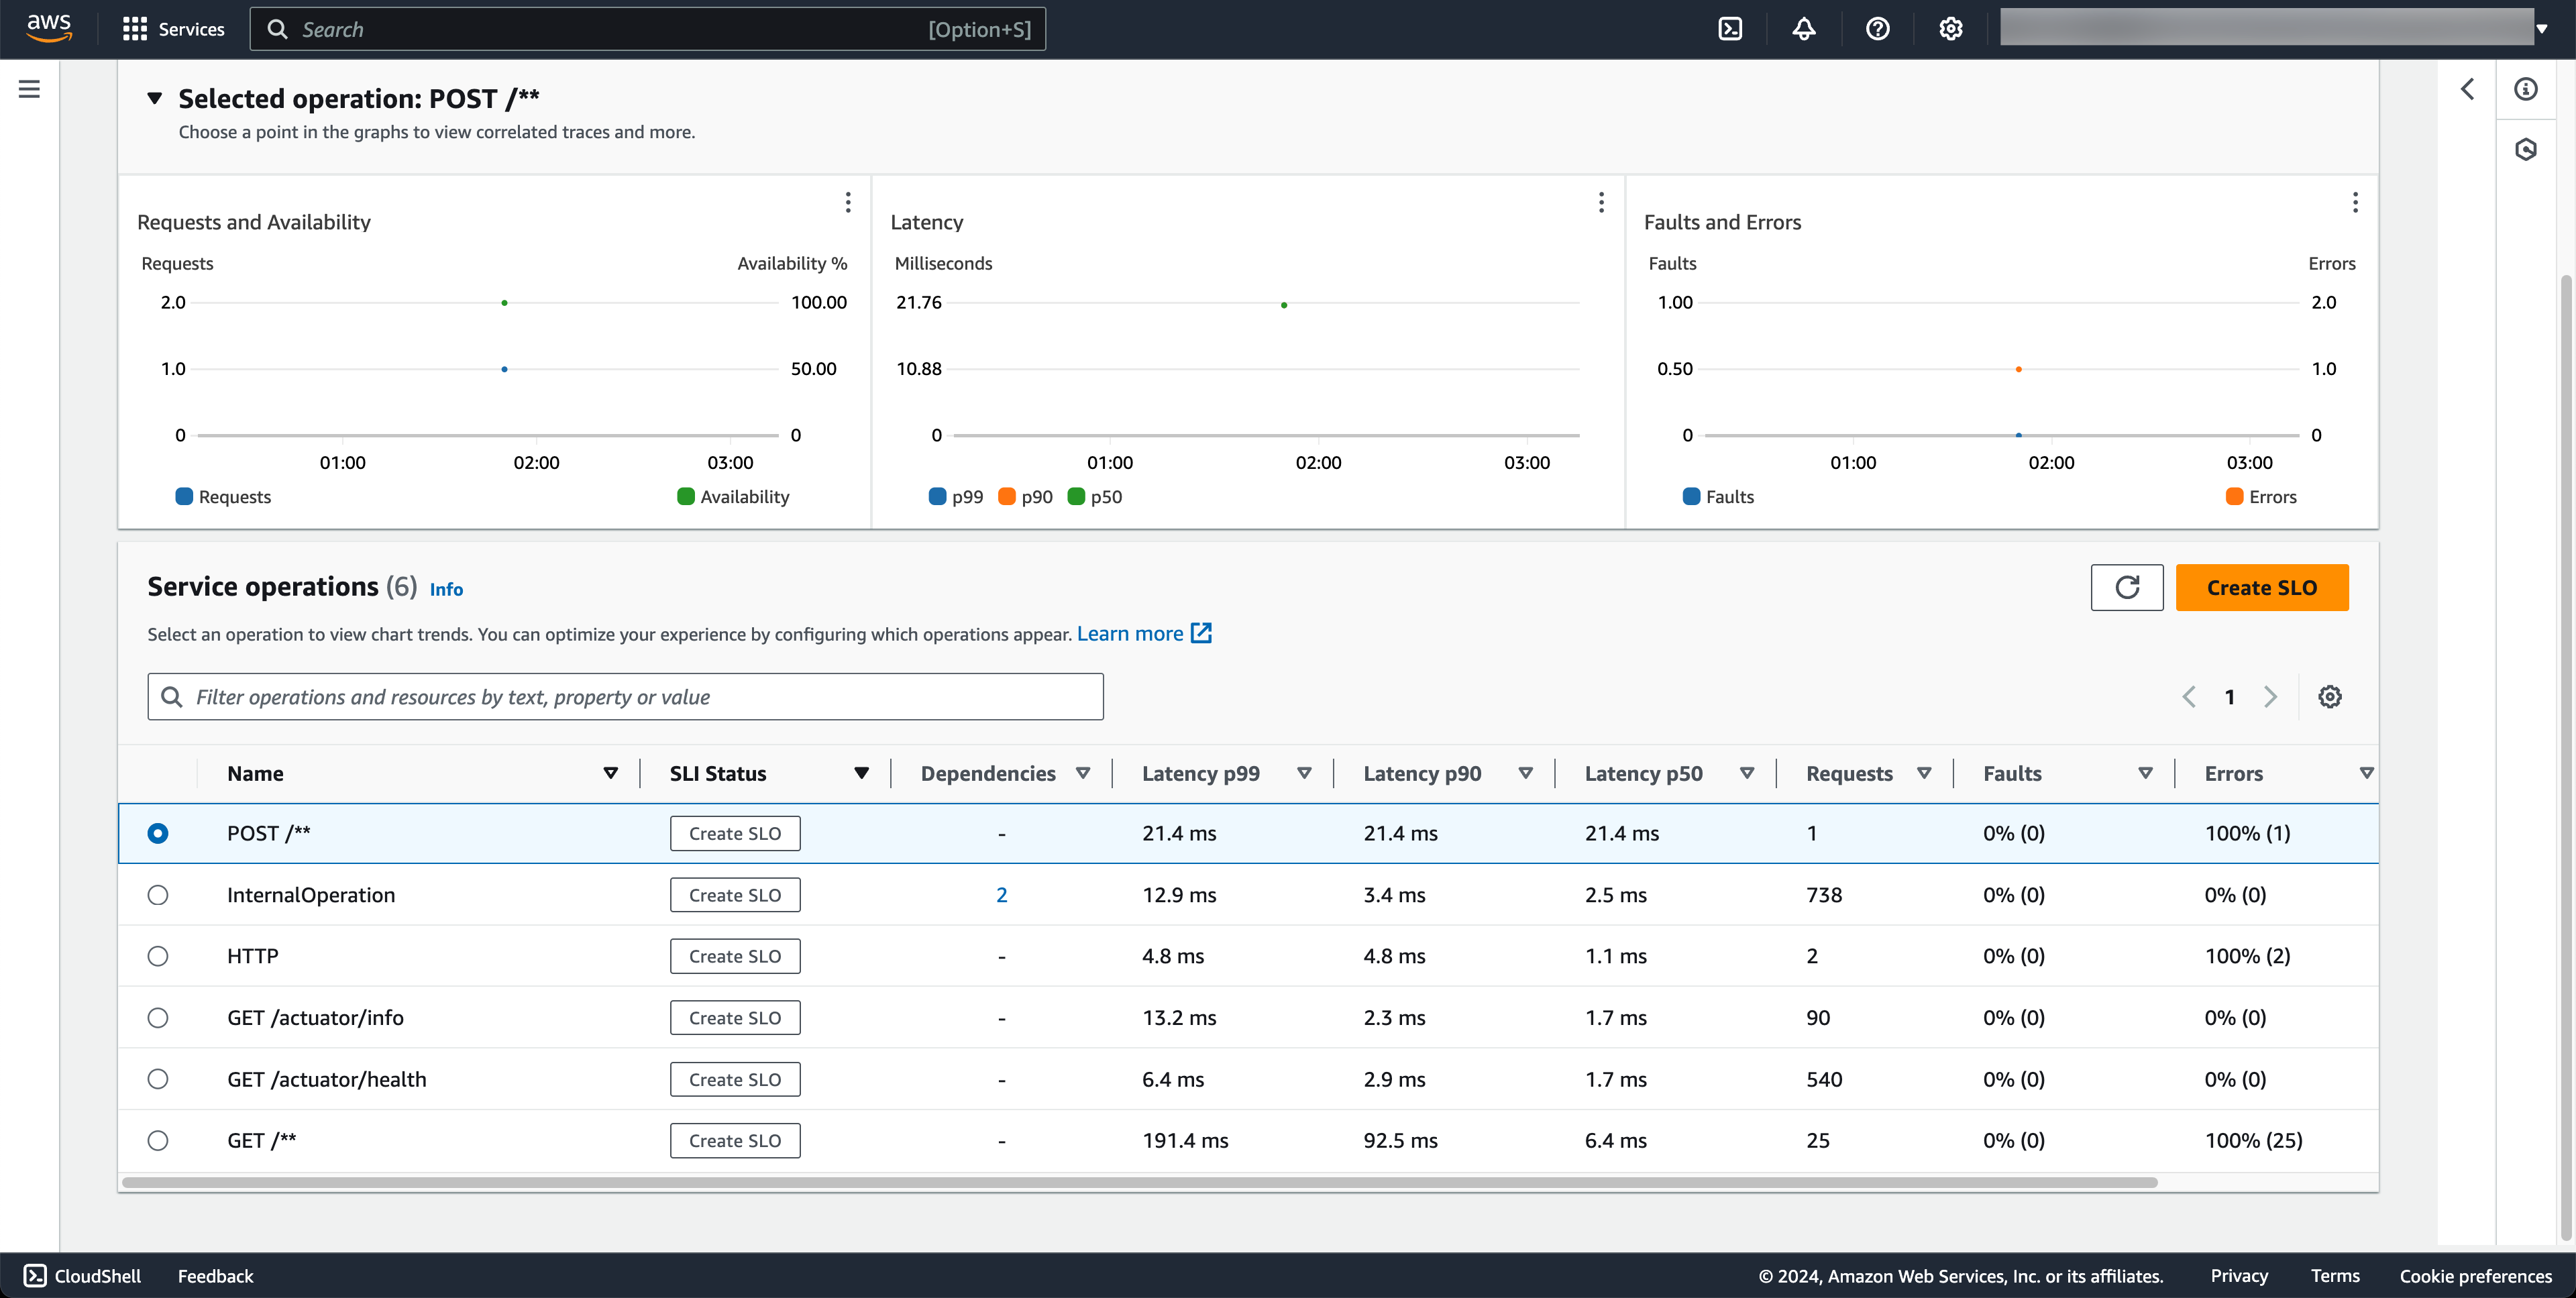Screen dimensions: 2576x1298
Task: Open the CloudShell icon in top bar
Action: click(1730, 29)
